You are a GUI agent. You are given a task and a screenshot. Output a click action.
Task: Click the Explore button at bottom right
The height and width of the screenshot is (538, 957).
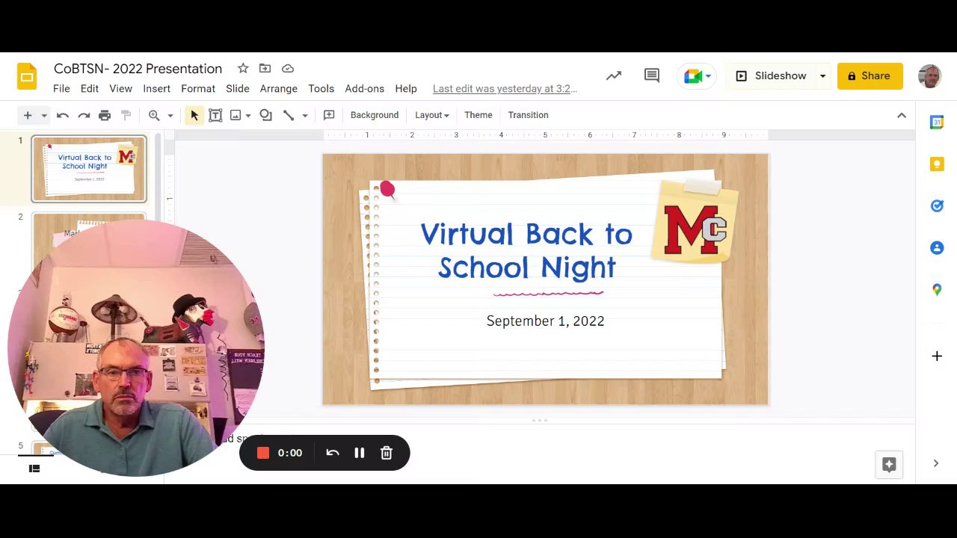(889, 464)
